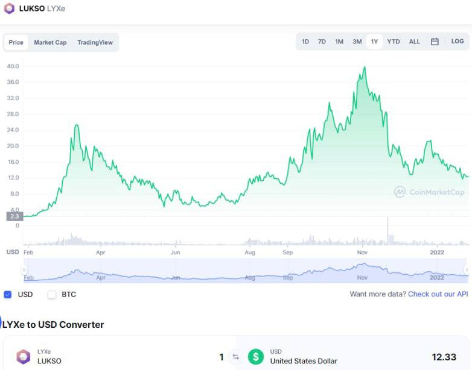The height and width of the screenshot is (370, 472).
Task: Click the Want more data? text
Action: coord(378,294)
